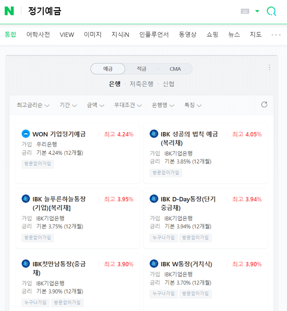The width and height of the screenshot is (287, 311).
Task: Click the refresh filters icon
Action: (264, 104)
